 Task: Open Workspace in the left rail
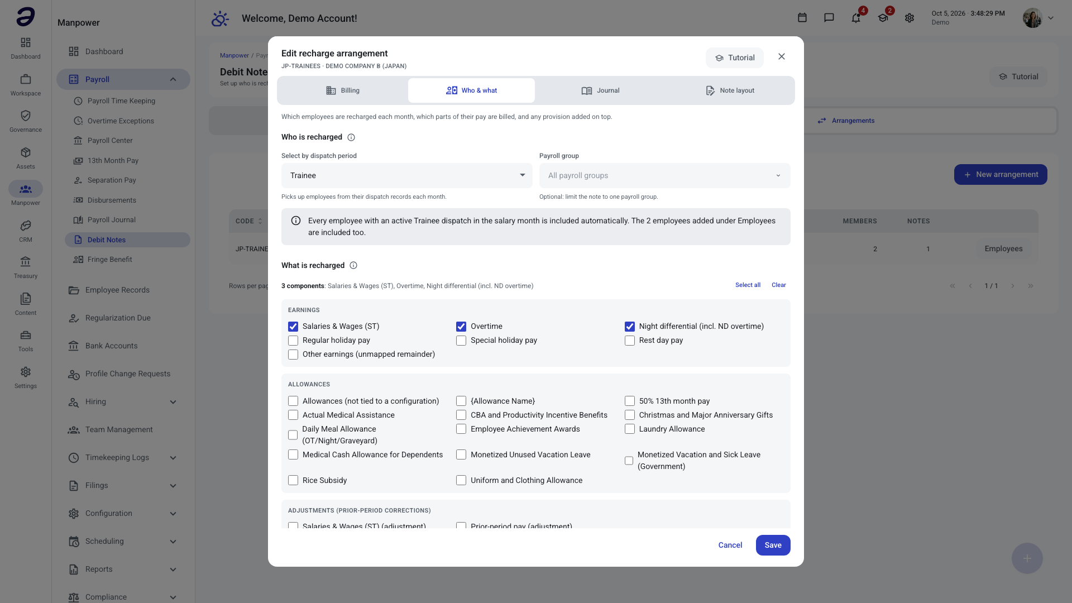[x=26, y=84]
